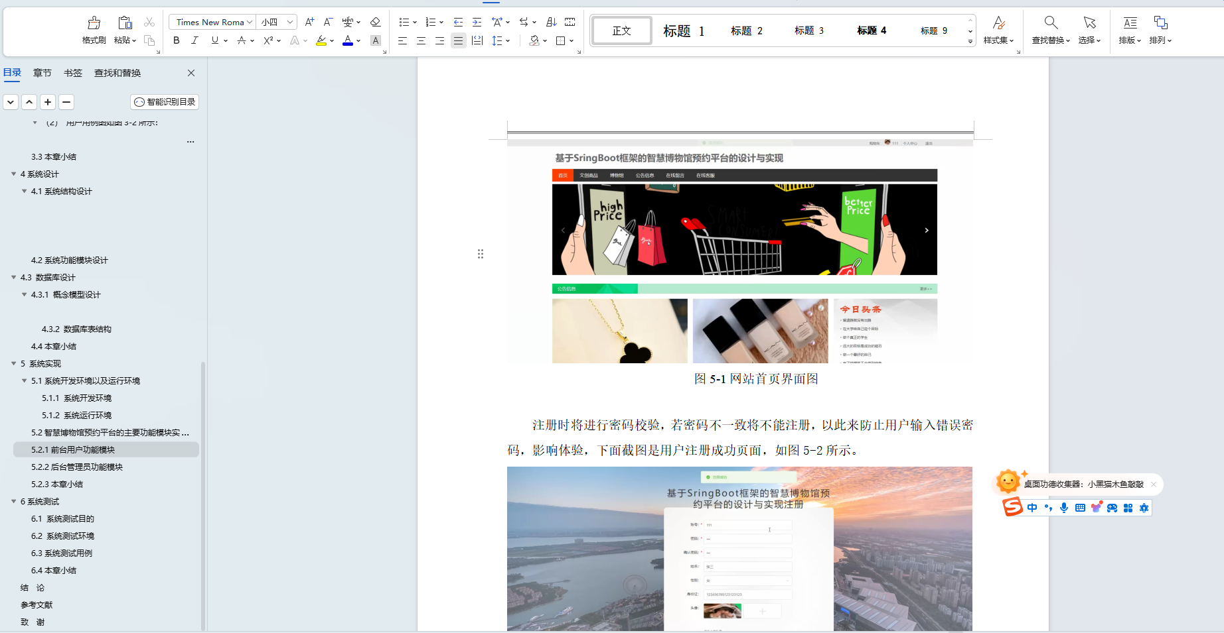The height and width of the screenshot is (633, 1224).
Task: Toggle strikethrough formatting
Action: [x=242, y=40]
